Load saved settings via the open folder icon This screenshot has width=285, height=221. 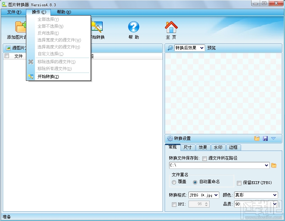click(x=257, y=138)
